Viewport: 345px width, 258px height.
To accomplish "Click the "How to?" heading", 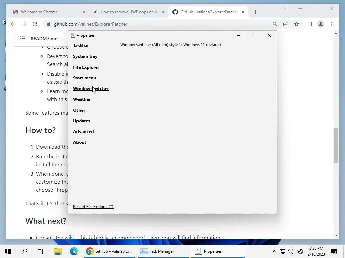I will pos(40,130).
